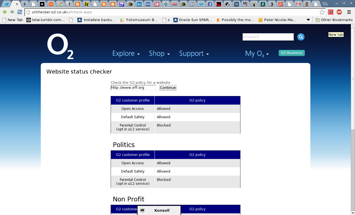Expand the Explore menu
355x215 pixels.
126,54
